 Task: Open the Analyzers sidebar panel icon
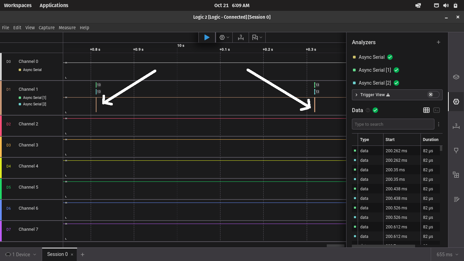tap(456, 102)
